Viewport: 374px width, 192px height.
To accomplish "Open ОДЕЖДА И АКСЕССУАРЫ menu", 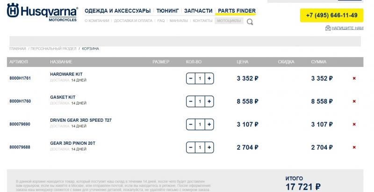I will (118, 11).
